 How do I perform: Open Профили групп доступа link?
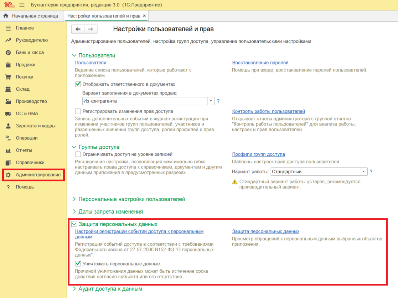pyautogui.click(x=258, y=154)
